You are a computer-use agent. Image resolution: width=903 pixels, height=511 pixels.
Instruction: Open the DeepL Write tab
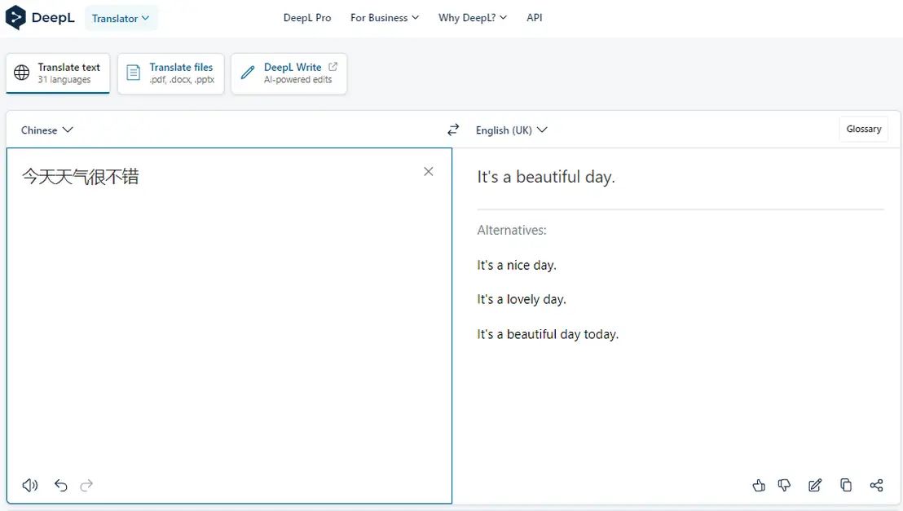pyautogui.click(x=289, y=73)
